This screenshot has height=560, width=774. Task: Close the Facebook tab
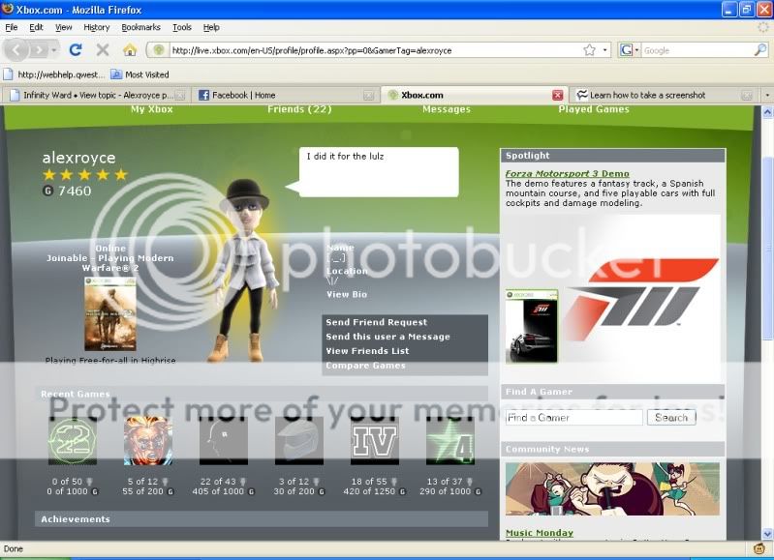point(368,95)
